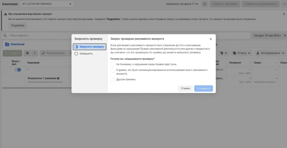Close the review request dialog

coord(211,39)
